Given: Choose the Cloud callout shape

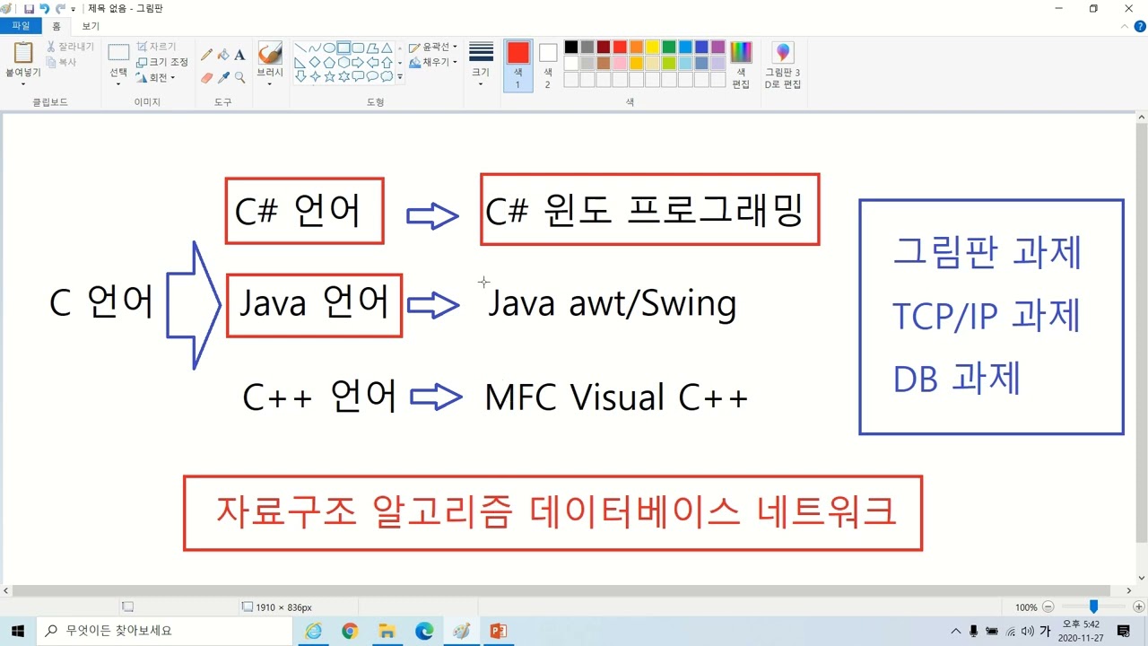Looking at the screenshot, I should point(387,77).
